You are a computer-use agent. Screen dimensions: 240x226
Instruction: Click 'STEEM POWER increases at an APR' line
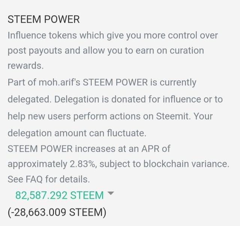pos(89,149)
